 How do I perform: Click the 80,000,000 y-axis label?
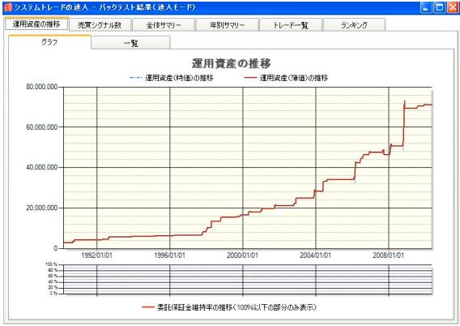pos(41,87)
